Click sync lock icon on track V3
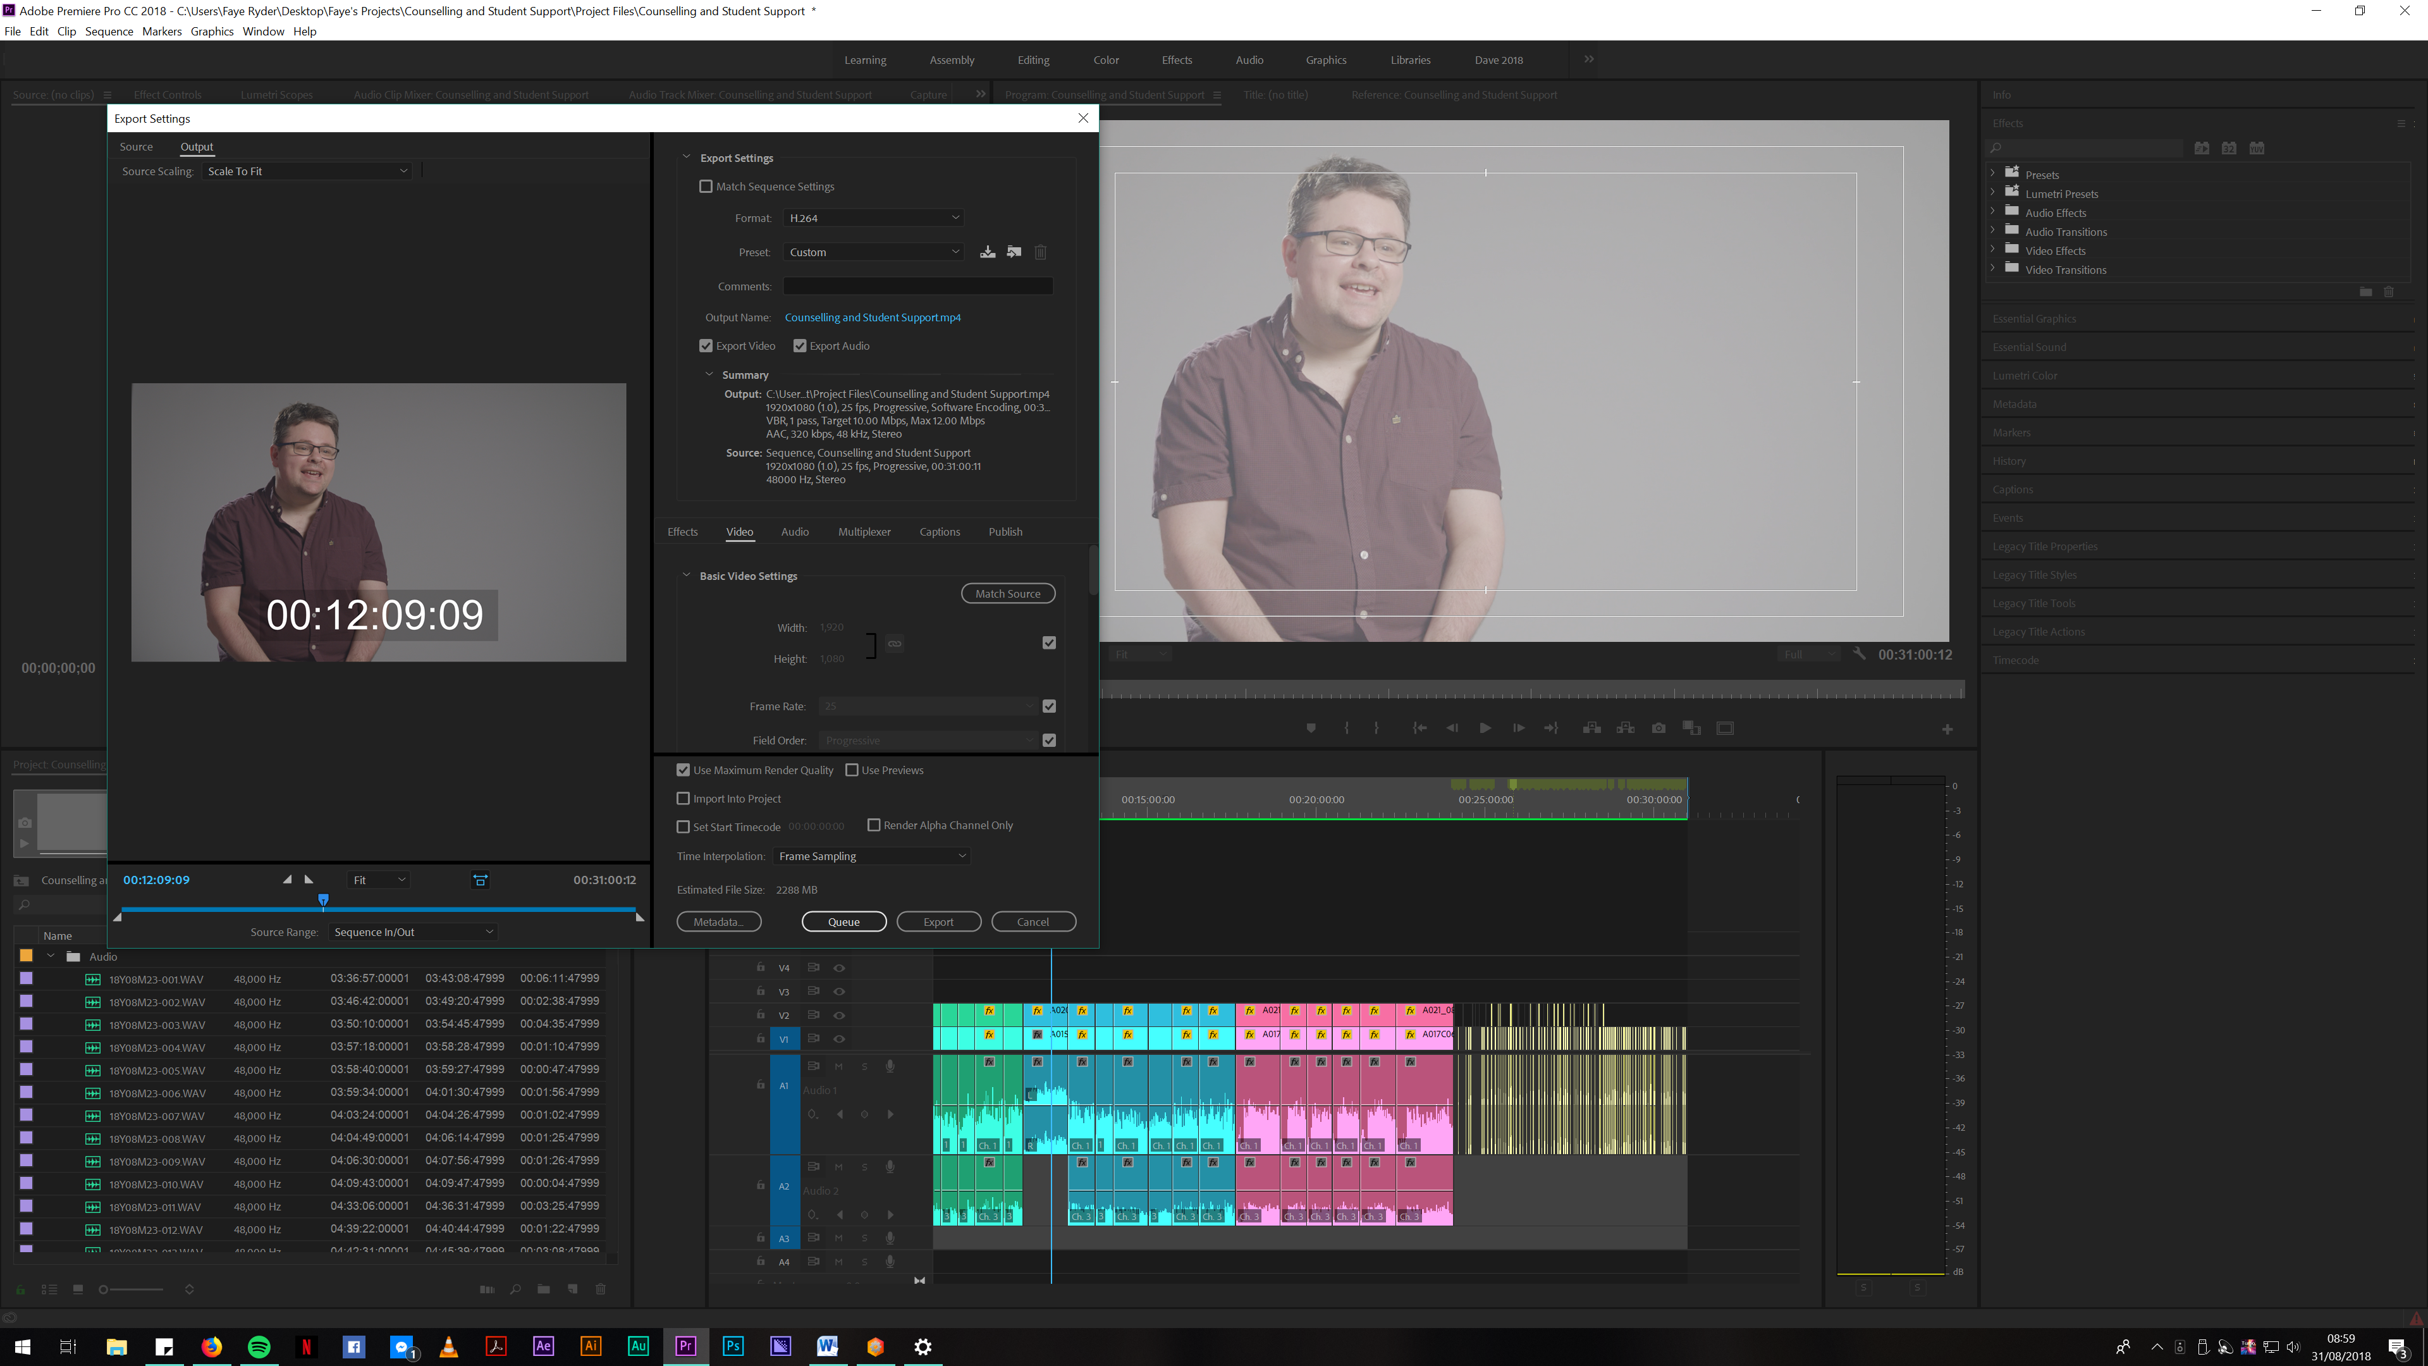2428x1366 pixels. click(x=813, y=992)
